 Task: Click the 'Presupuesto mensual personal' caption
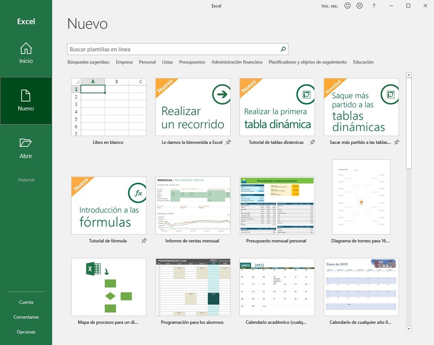point(276,241)
